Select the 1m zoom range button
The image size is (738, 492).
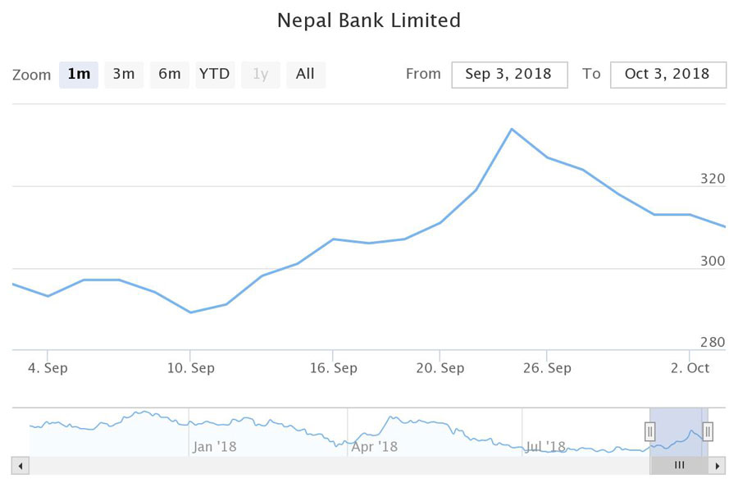[79, 75]
